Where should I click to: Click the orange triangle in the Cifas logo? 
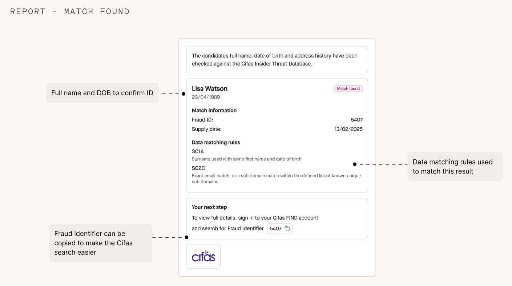(206, 251)
